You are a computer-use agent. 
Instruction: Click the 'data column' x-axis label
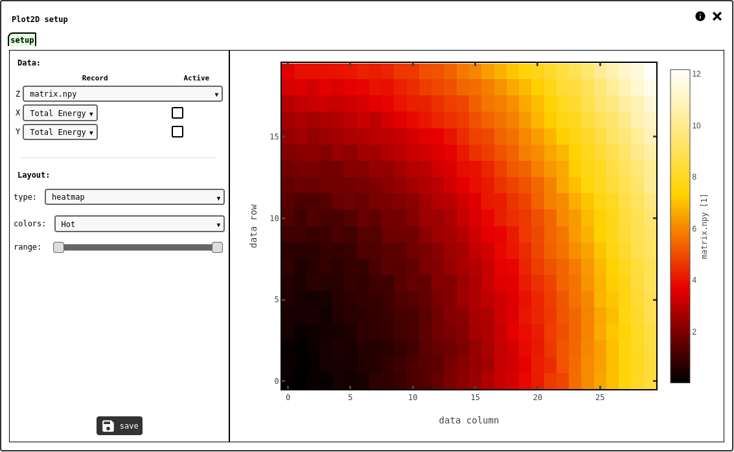(x=468, y=420)
